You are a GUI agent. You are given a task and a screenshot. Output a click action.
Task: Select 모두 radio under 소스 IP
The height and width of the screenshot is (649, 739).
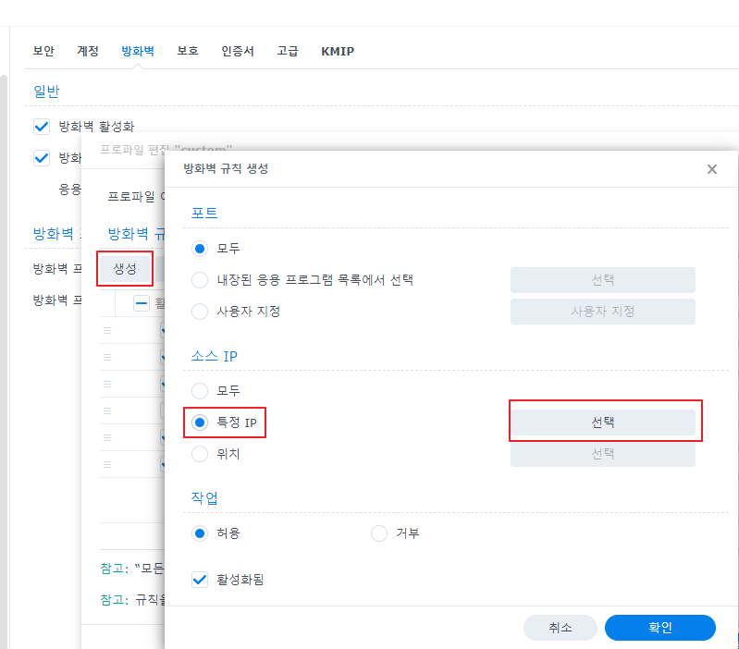pos(200,390)
